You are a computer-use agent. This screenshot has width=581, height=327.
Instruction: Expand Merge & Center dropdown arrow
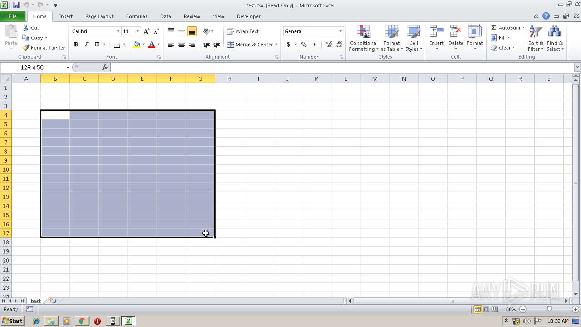[276, 45]
